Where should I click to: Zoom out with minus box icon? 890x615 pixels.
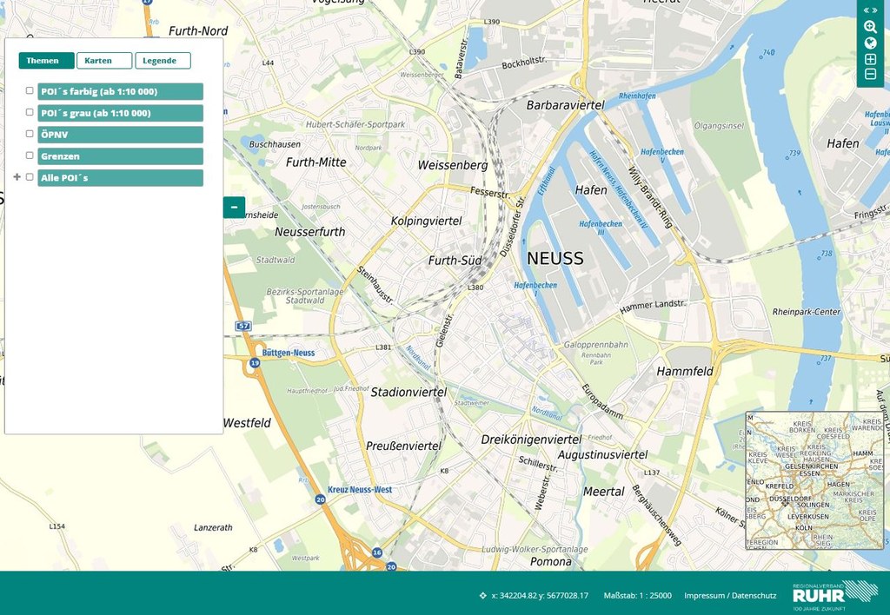tap(870, 75)
